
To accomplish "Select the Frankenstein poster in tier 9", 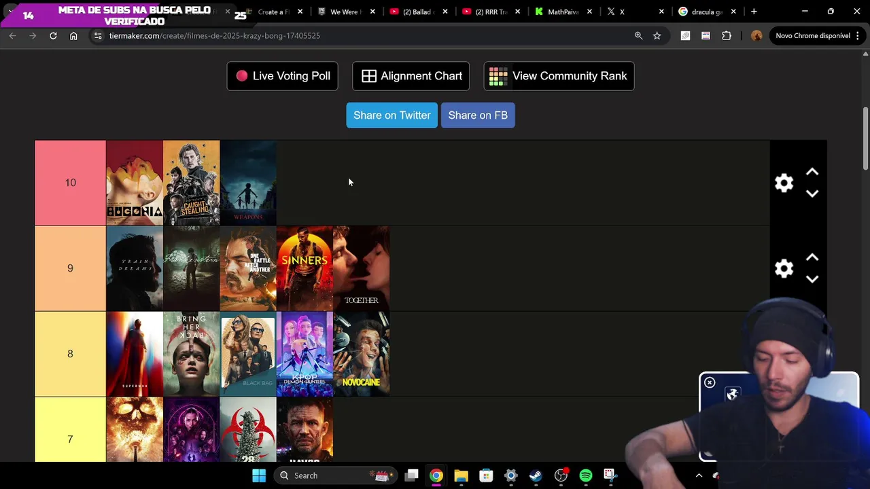I will coord(192,268).
